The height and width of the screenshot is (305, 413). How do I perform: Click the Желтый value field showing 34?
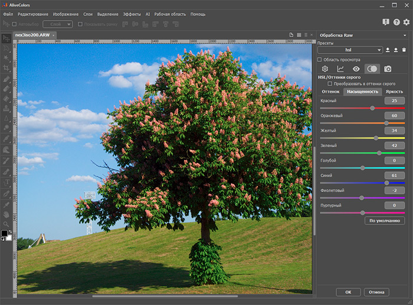coord(394,131)
